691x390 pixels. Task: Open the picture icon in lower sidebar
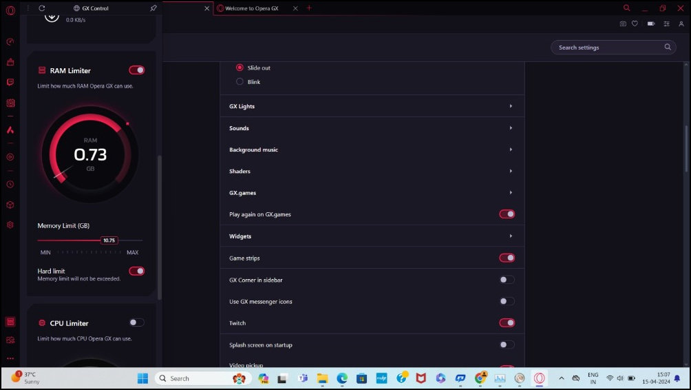(10, 340)
